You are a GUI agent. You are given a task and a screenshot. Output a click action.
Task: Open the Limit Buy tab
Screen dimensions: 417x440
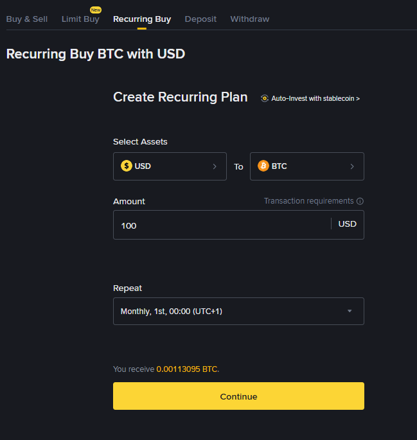80,19
